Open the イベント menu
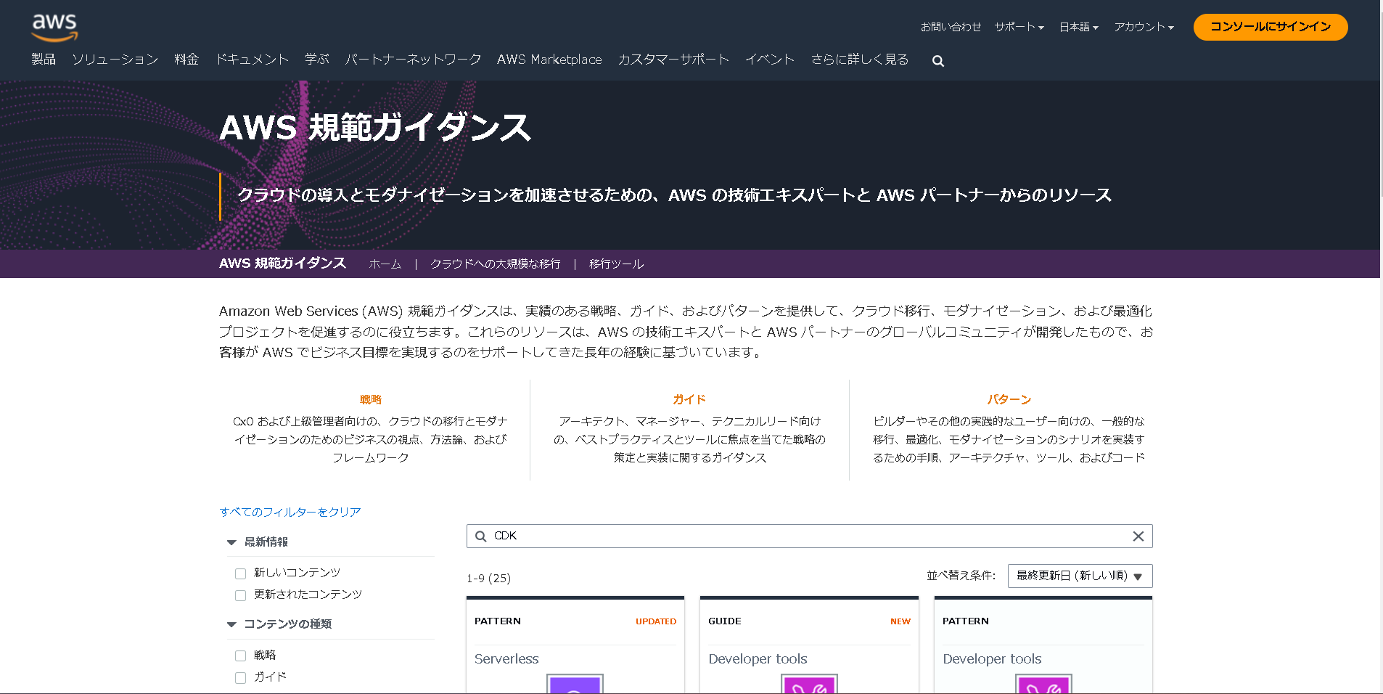 coord(770,60)
